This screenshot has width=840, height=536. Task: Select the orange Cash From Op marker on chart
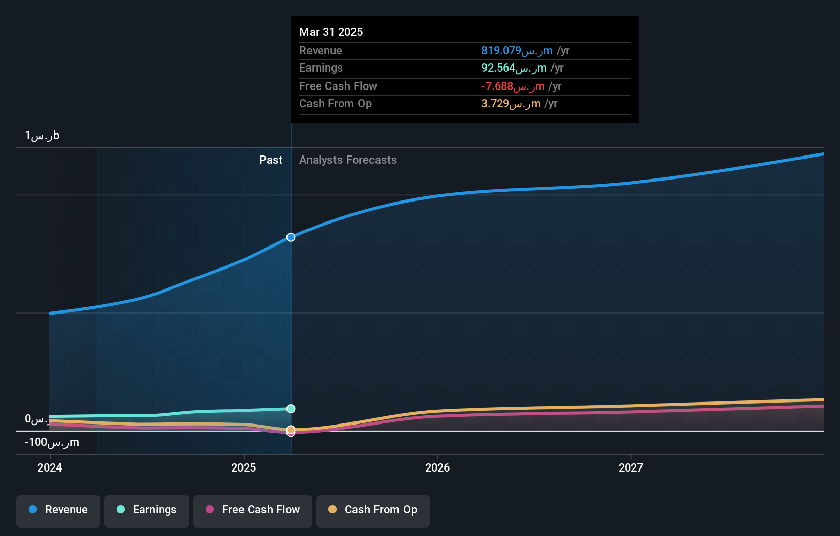pyautogui.click(x=291, y=431)
